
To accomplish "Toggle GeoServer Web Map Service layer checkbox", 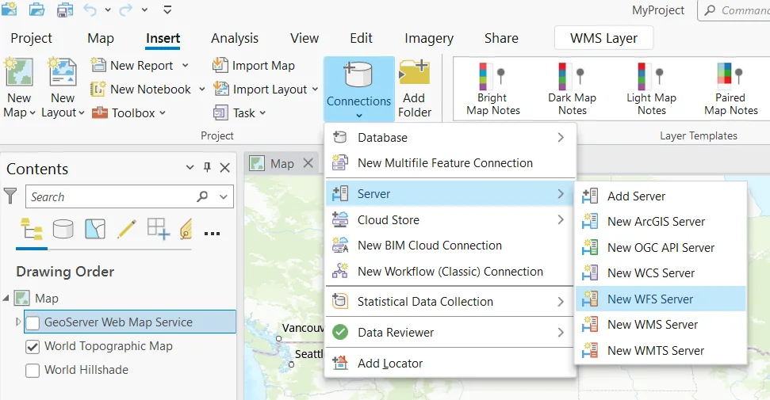I will pos(33,323).
